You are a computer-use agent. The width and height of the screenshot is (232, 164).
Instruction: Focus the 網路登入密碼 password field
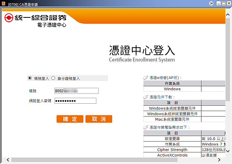click(x=75, y=101)
